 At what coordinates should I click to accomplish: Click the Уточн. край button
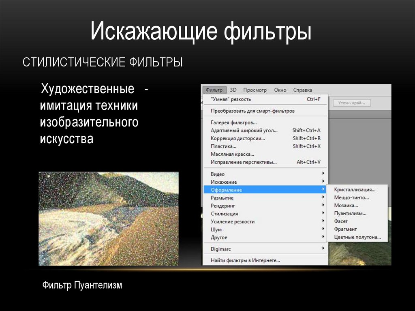tap(351, 103)
